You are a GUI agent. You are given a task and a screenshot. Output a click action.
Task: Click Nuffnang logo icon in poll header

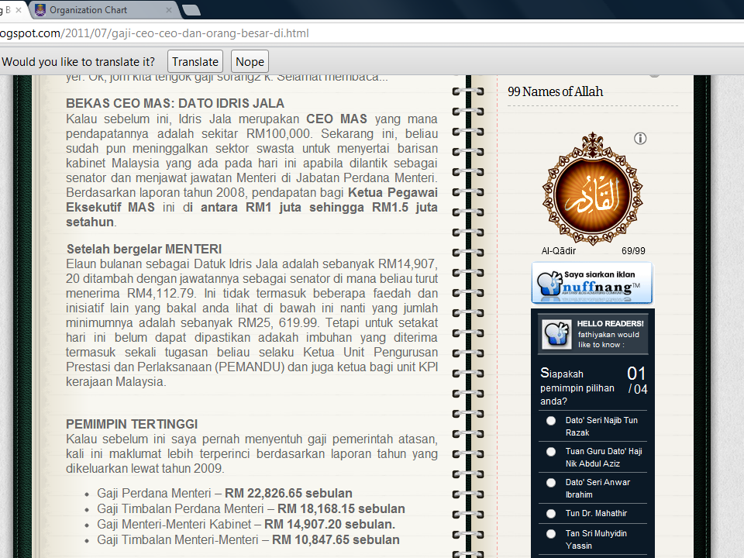[x=556, y=334]
